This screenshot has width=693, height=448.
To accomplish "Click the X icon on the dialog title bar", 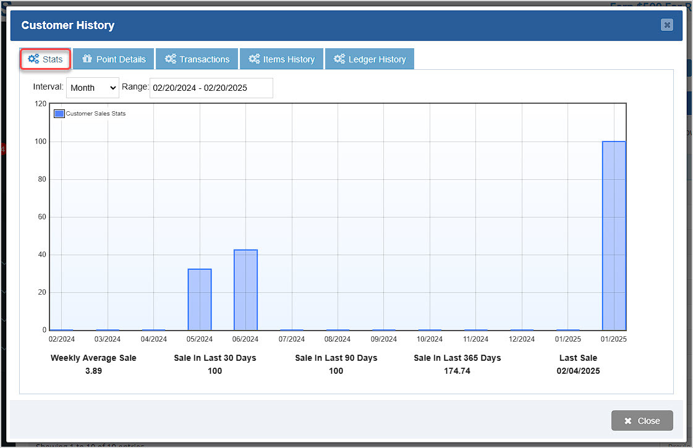I will (x=666, y=25).
